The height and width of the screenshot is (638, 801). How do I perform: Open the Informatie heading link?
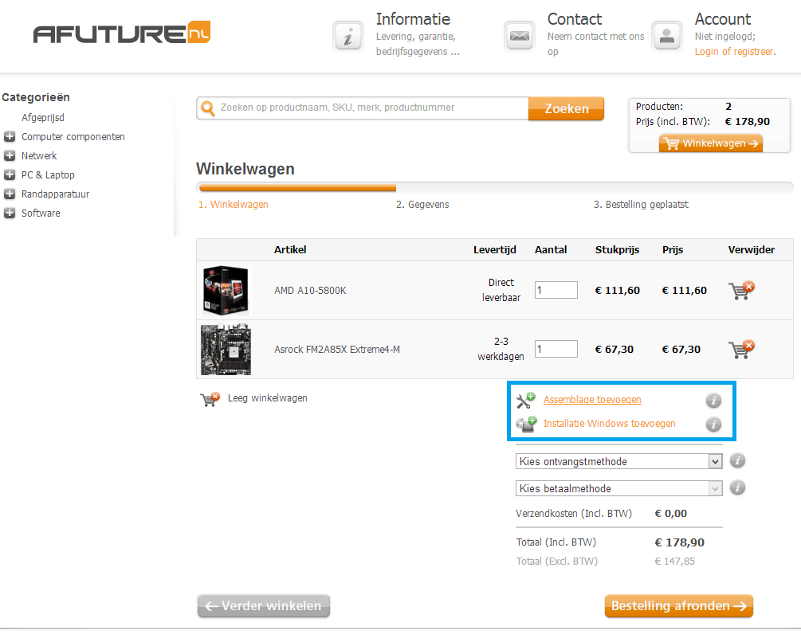[413, 19]
